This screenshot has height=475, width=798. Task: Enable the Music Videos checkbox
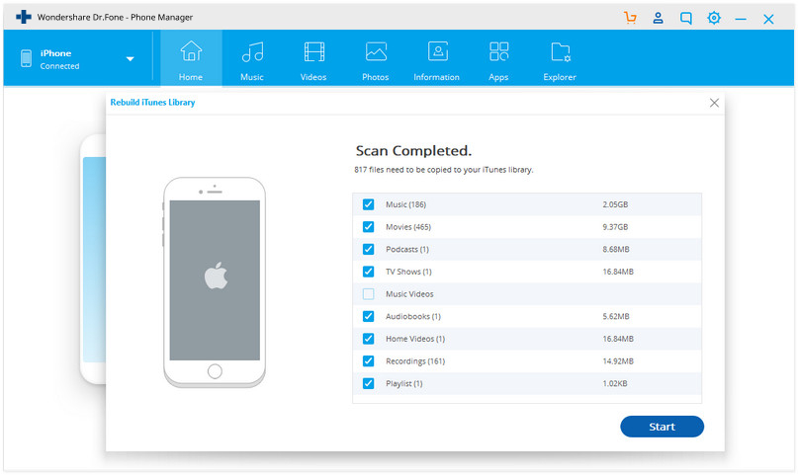[x=369, y=293]
